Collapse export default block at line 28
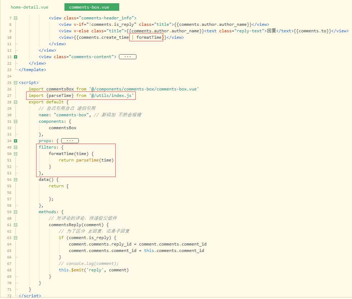Viewport: 352px width, 299px height. 15,102
